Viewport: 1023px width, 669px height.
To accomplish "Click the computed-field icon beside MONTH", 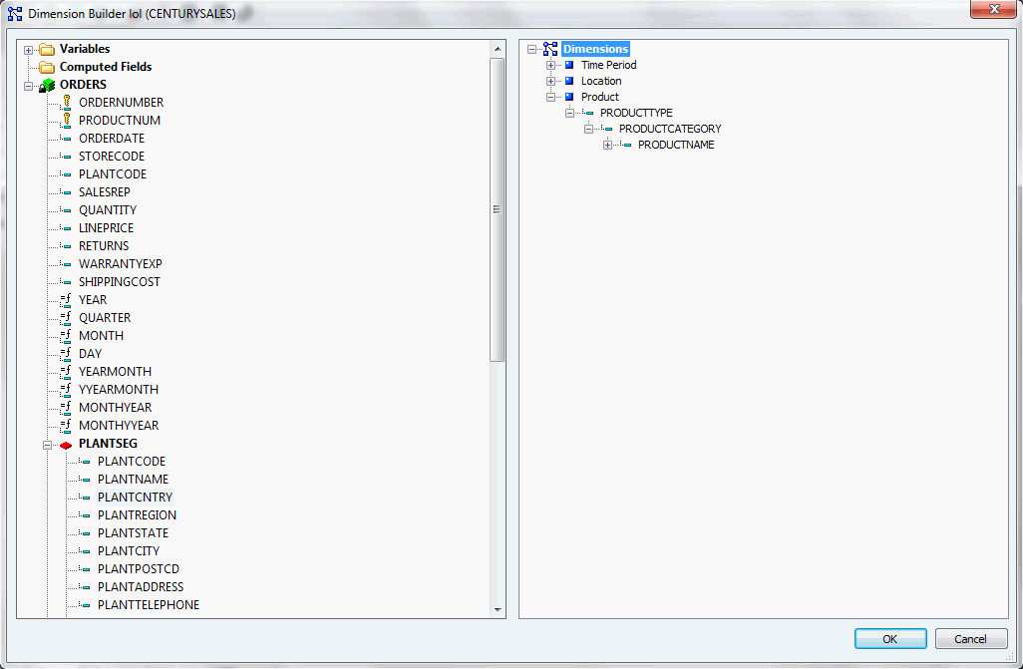I will point(66,336).
